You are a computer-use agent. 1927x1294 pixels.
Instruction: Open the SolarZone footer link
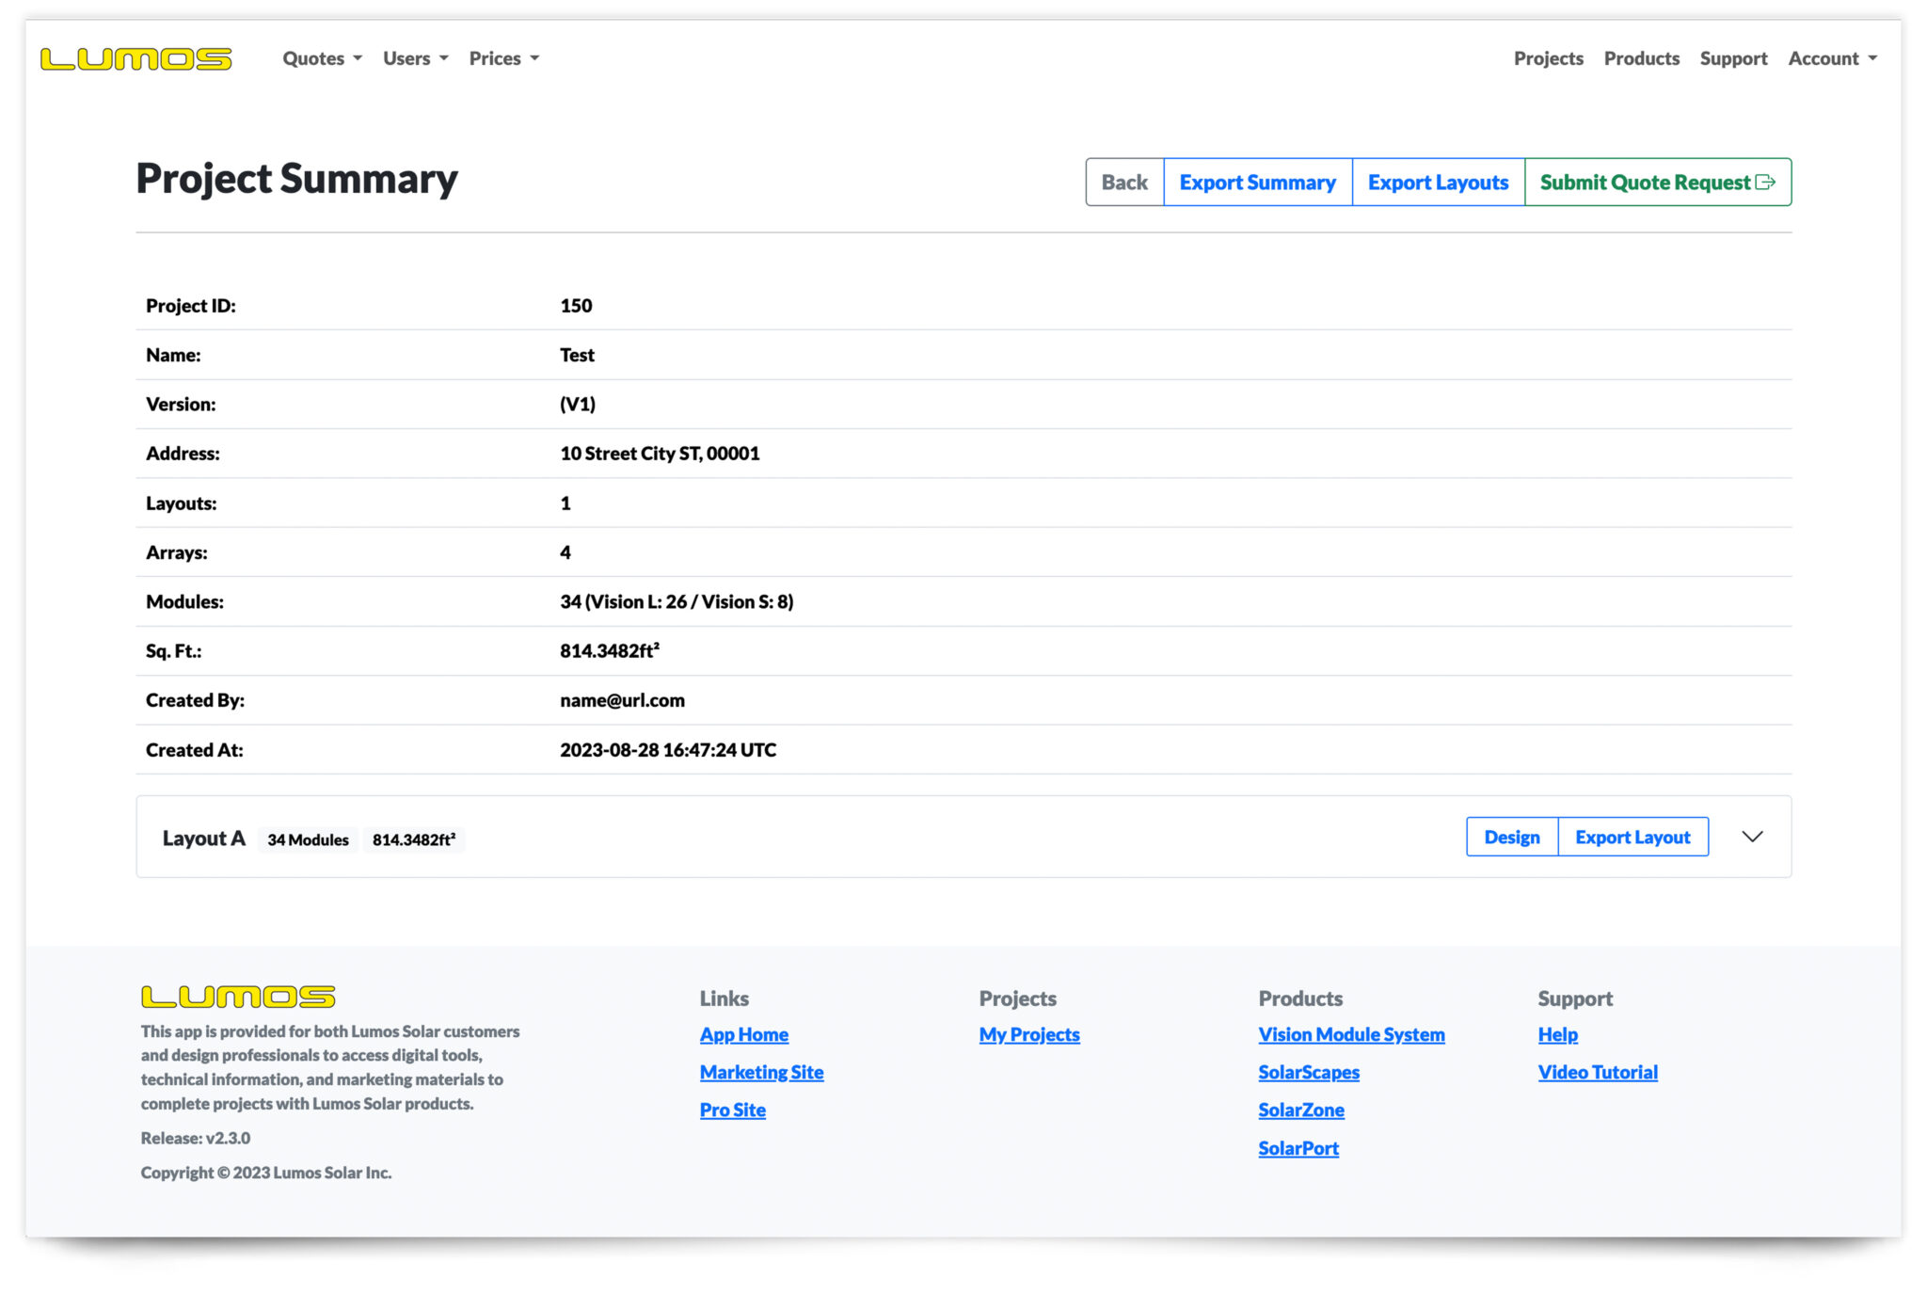pyautogui.click(x=1301, y=1110)
